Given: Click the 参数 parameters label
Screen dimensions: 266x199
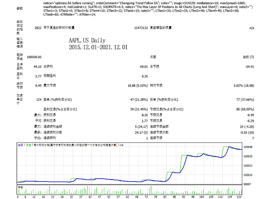Looking at the screenshot, I should [20, 8].
